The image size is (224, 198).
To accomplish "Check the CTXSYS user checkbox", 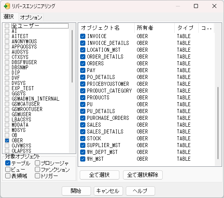I will pos(7,57).
